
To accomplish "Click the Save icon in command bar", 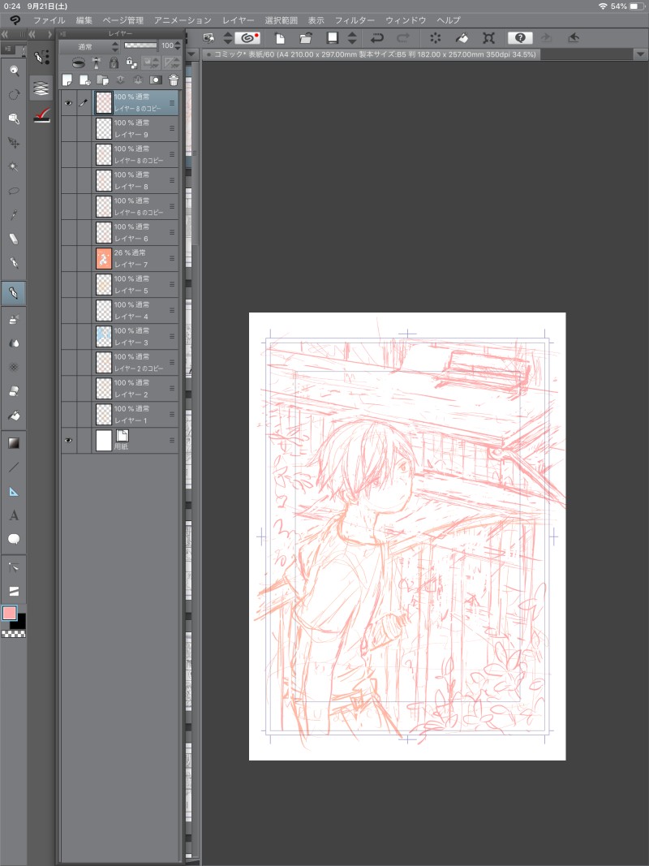I will click(333, 38).
